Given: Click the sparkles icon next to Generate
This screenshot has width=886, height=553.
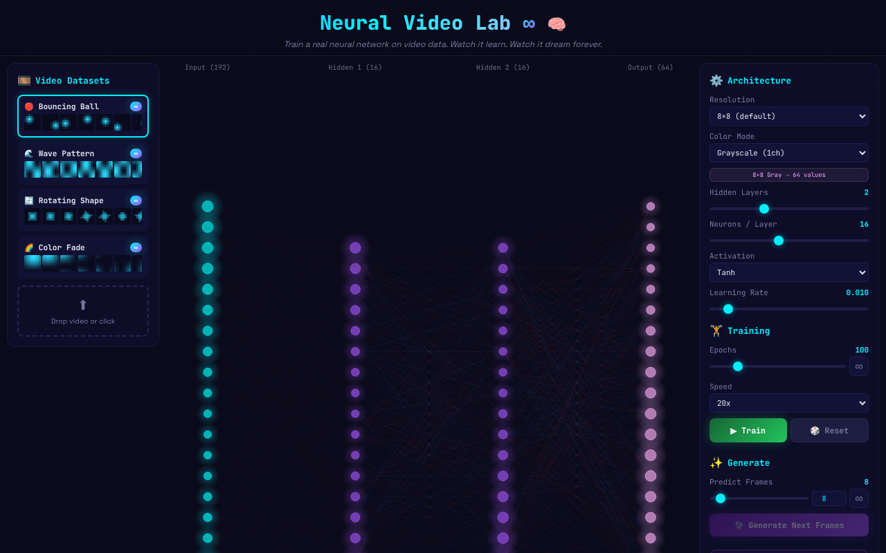Looking at the screenshot, I should pos(716,462).
